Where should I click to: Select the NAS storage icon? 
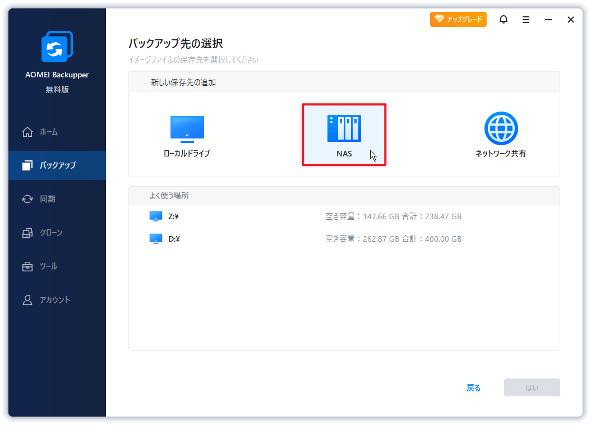click(344, 128)
